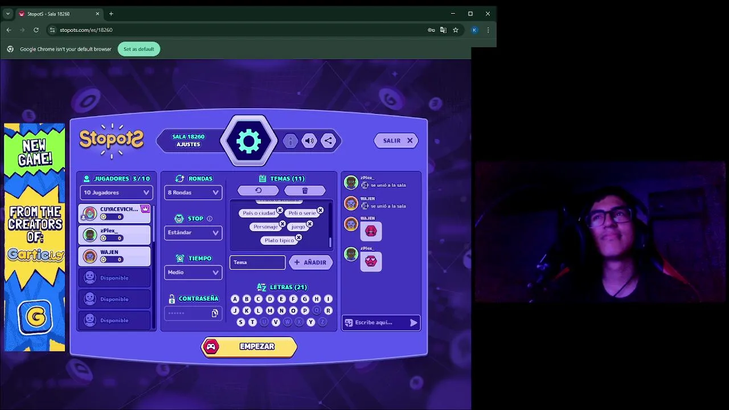Select the StopotS - Sala 18260 tab
This screenshot has width=729, height=410.
tap(59, 14)
